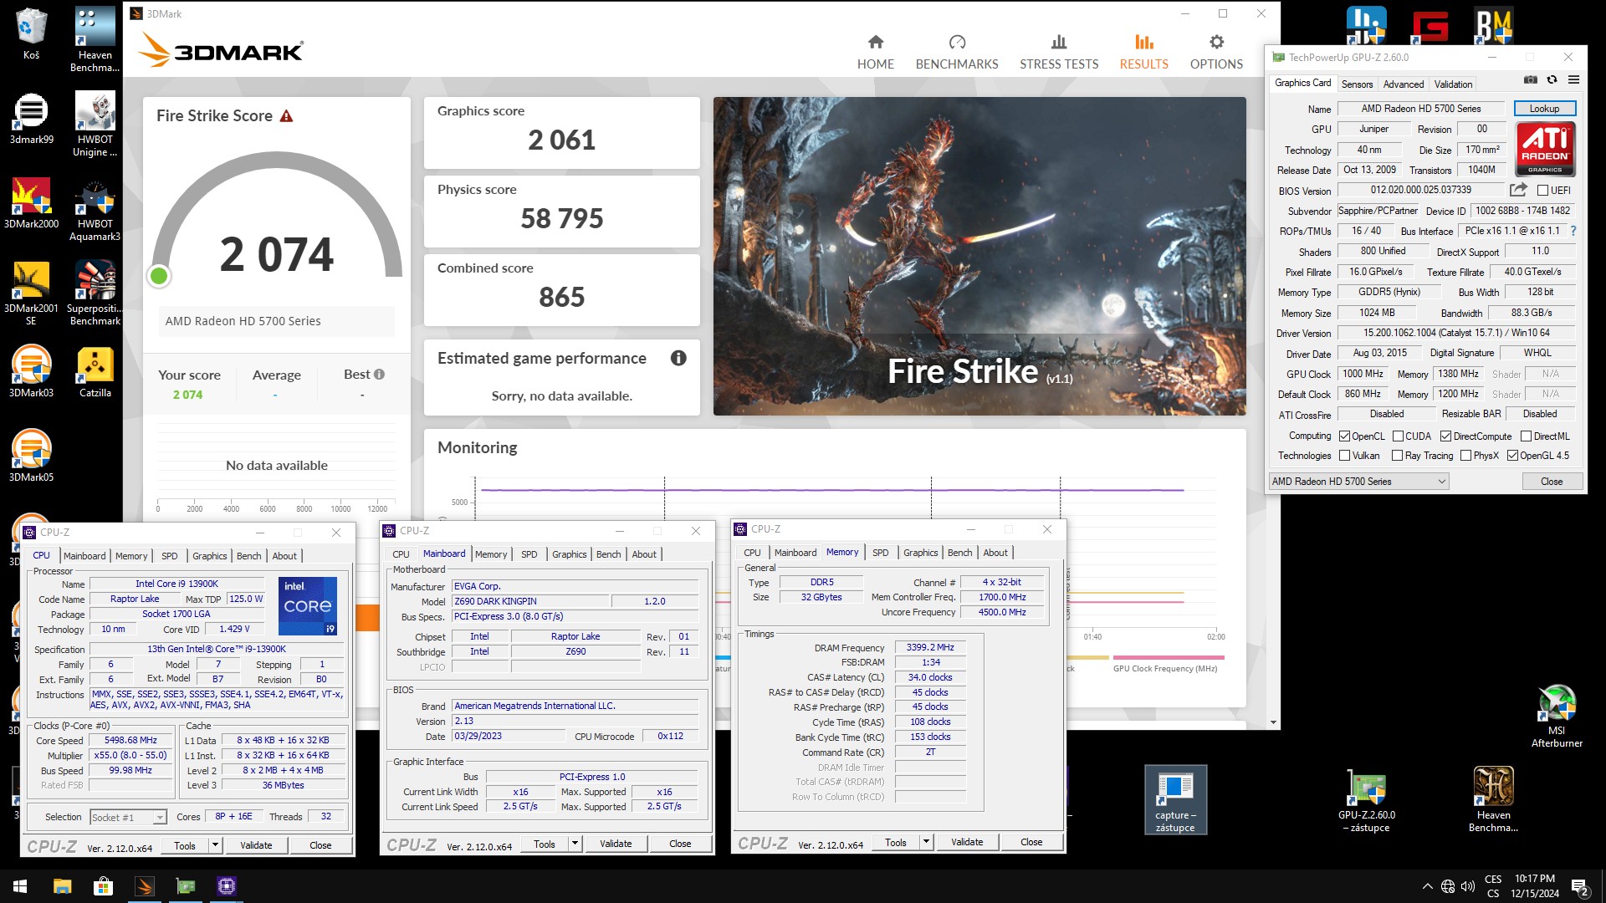Open the SPD tab in the CPU-Z Memory window
This screenshot has height=903, width=1606.
click(880, 553)
